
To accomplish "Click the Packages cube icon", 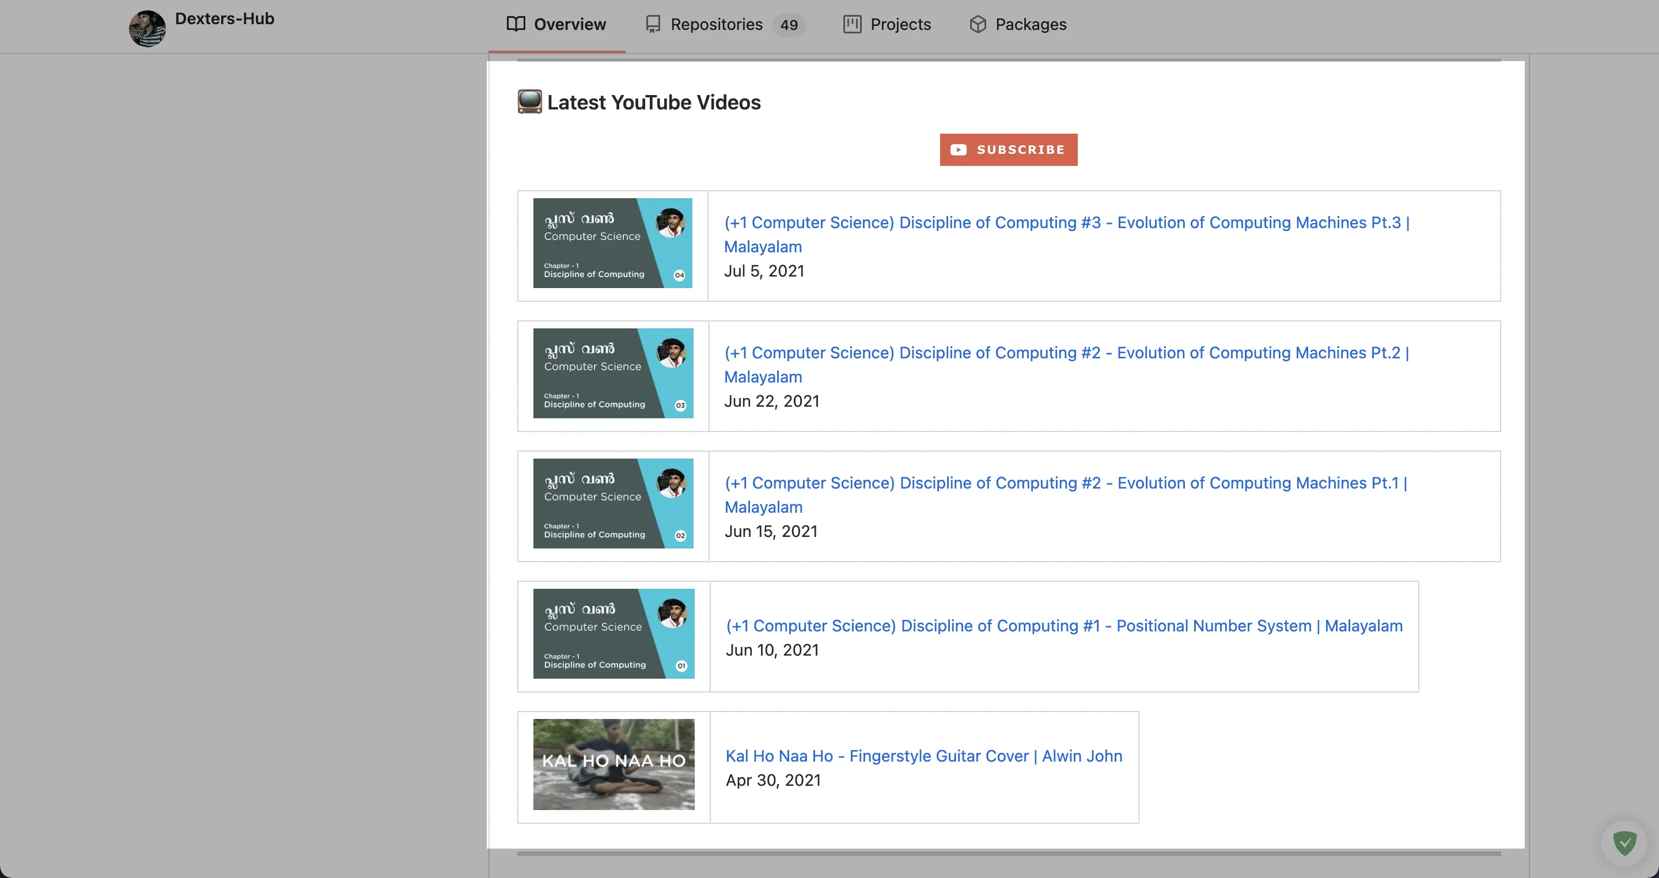I will [978, 24].
